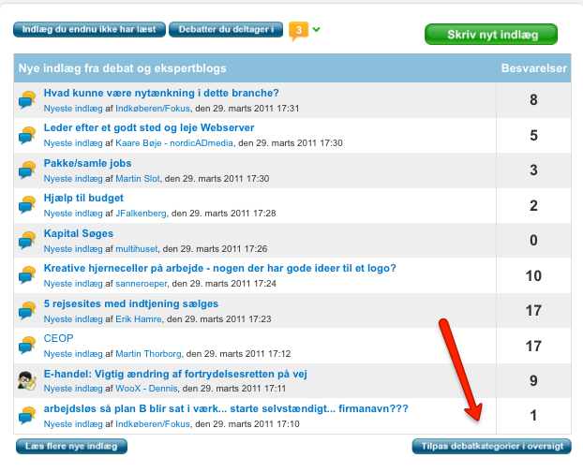Click the discussion icon beside 'Hjælp til budget'
This screenshot has width=583, height=473.
27,205
